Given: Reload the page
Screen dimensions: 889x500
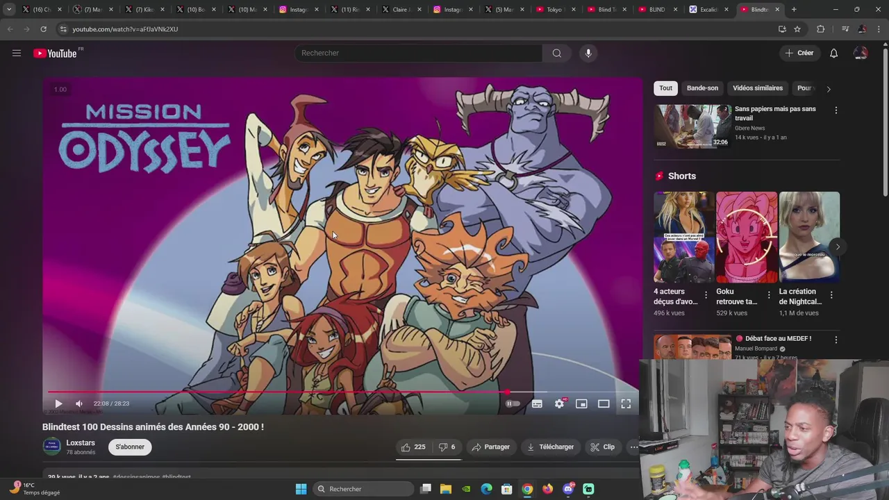Looking at the screenshot, I should 43,29.
